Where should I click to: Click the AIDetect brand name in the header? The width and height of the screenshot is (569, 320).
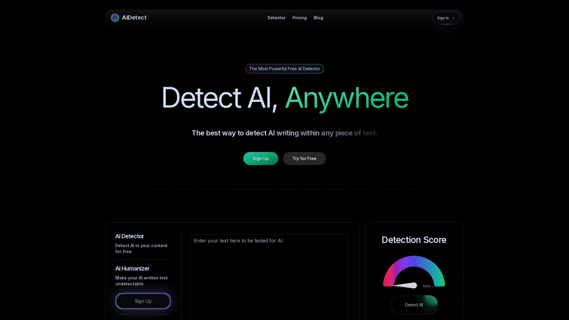pyautogui.click(x=134, y=18)
